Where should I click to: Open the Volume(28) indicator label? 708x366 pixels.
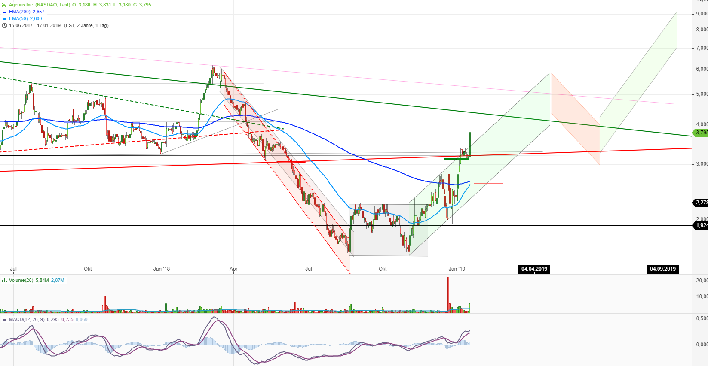21,281
